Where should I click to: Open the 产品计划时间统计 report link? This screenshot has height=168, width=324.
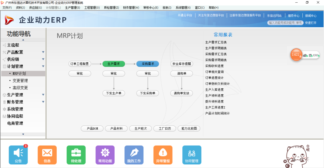click(x=217, y=113)
